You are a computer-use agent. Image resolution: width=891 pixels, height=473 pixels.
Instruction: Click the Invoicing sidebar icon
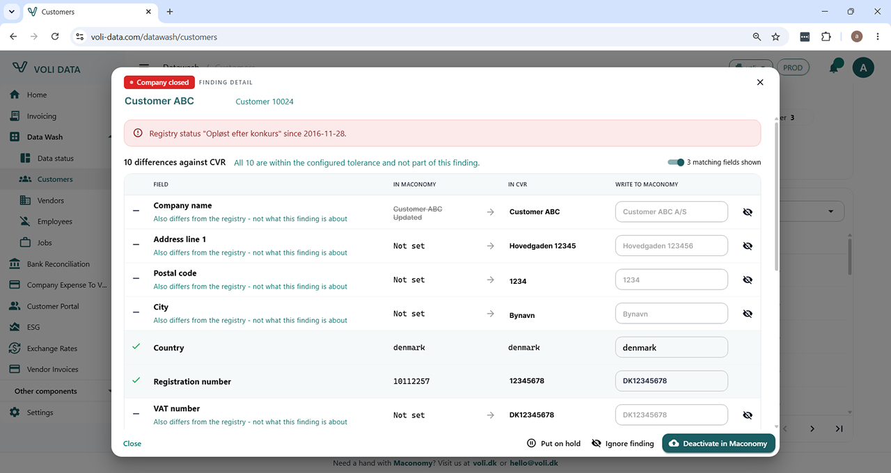pos(15,116)
